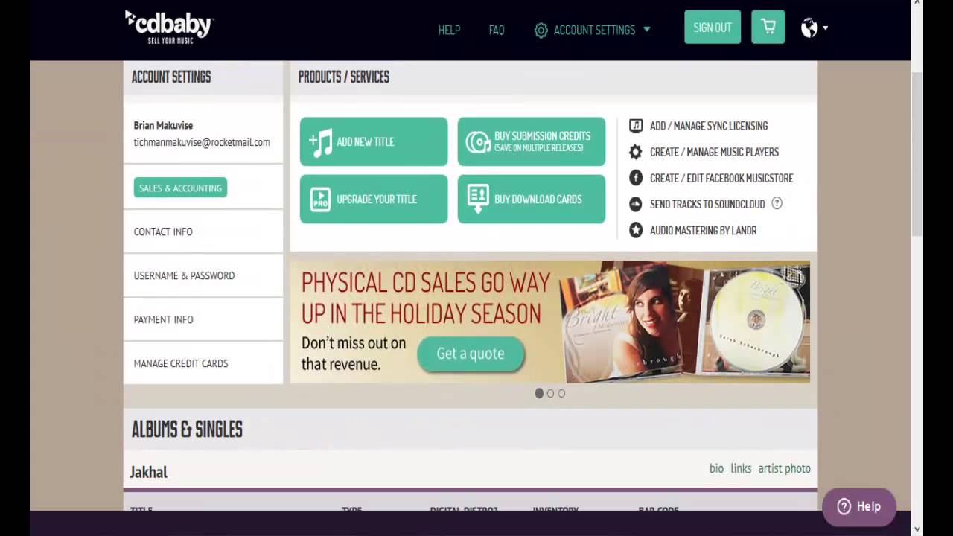Open Jakhal links page

(741, 468)
